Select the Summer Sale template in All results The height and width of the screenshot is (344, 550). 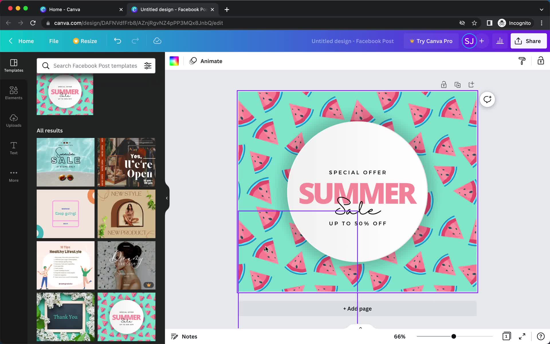pos(126,317)
